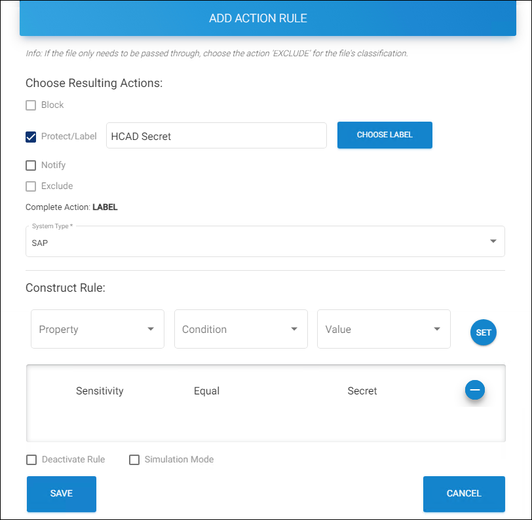This screenshot has height=520, width=532.
Task: Check the Deactivate Rule option
Action: 31,460
